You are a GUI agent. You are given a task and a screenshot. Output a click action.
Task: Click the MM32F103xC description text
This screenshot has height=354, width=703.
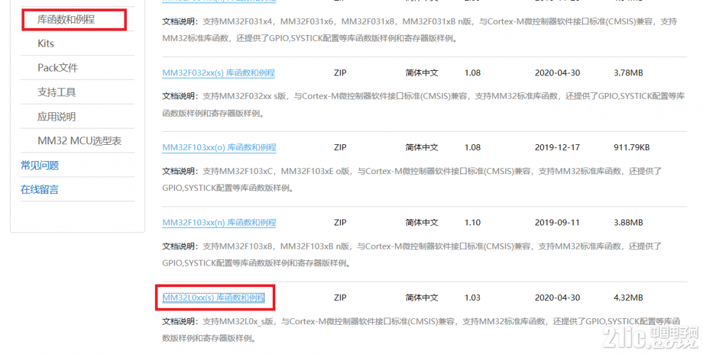point(412,179)
